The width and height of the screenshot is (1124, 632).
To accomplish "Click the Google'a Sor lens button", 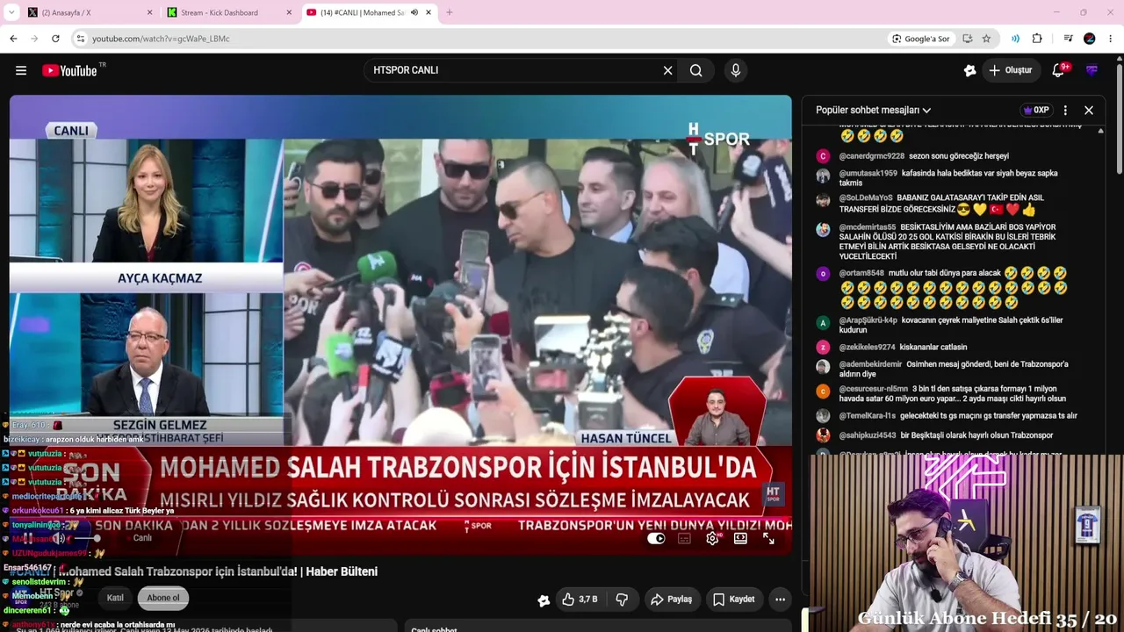I will 921,39.
